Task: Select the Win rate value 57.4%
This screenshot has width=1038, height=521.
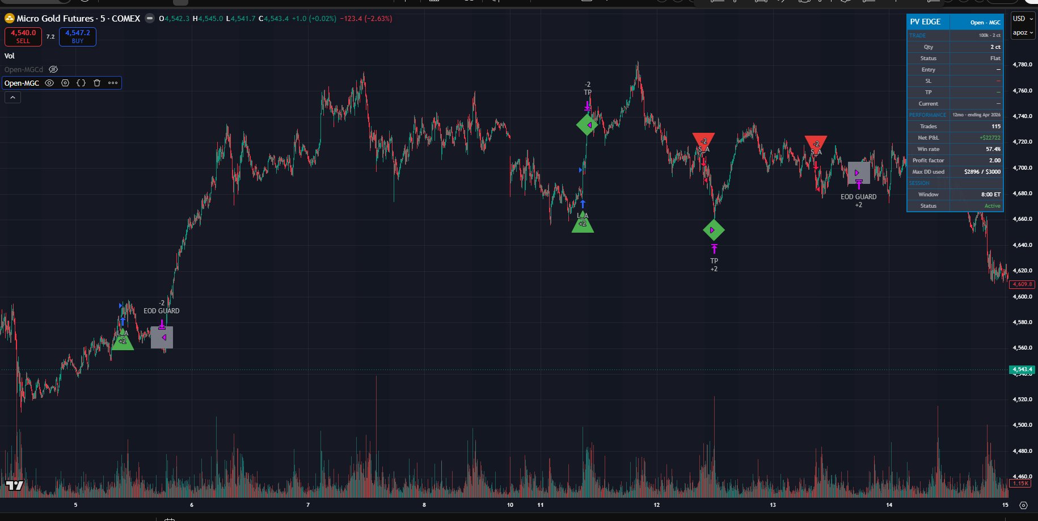Action: pos(993,149)
